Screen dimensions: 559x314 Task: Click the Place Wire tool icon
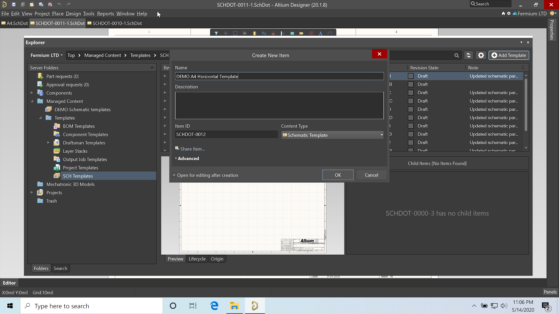(x=264, y=33)
